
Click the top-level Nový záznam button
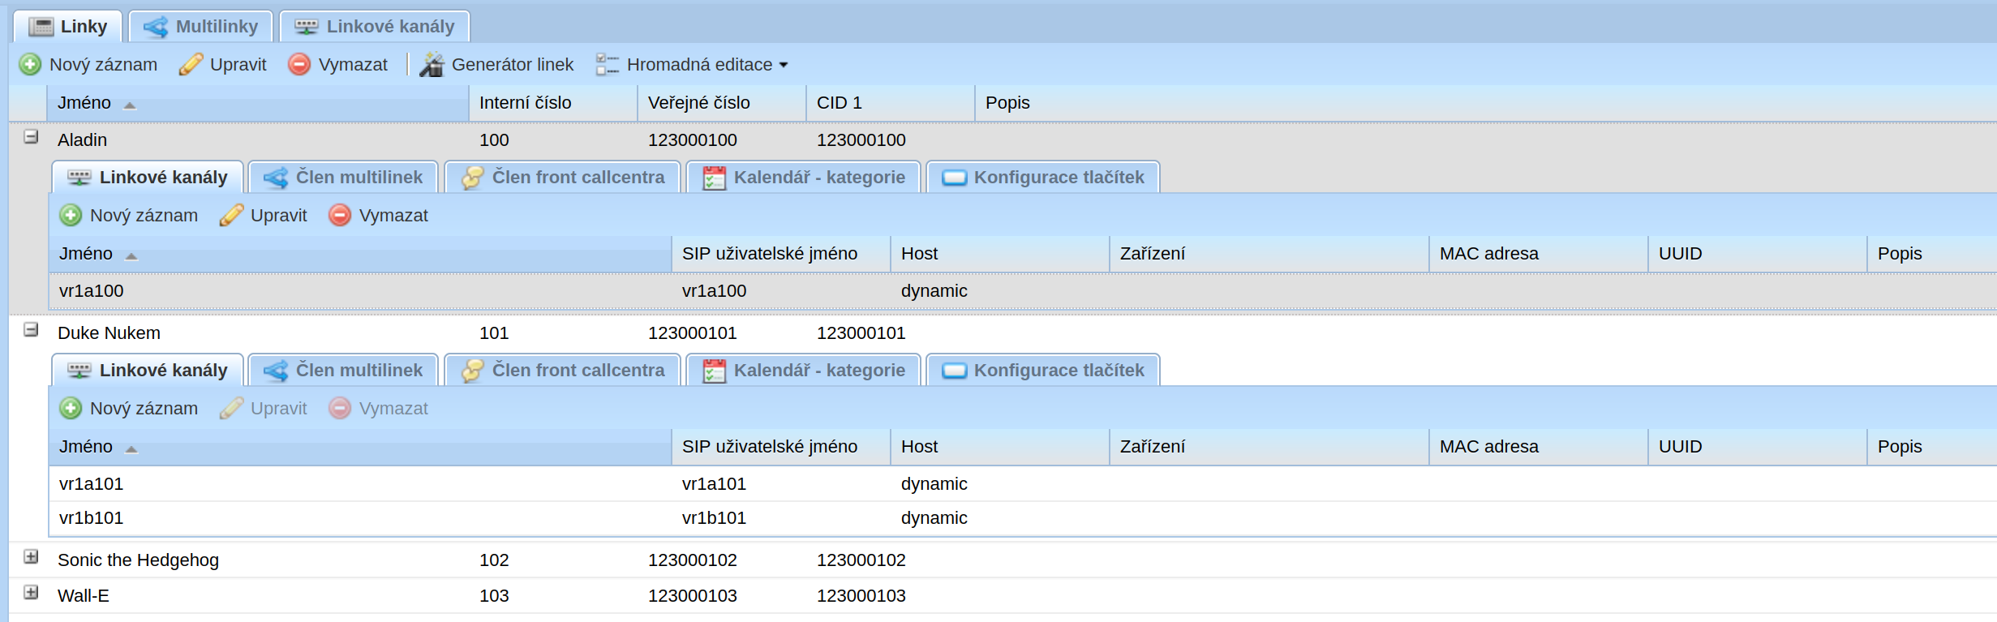pos(88,64)
